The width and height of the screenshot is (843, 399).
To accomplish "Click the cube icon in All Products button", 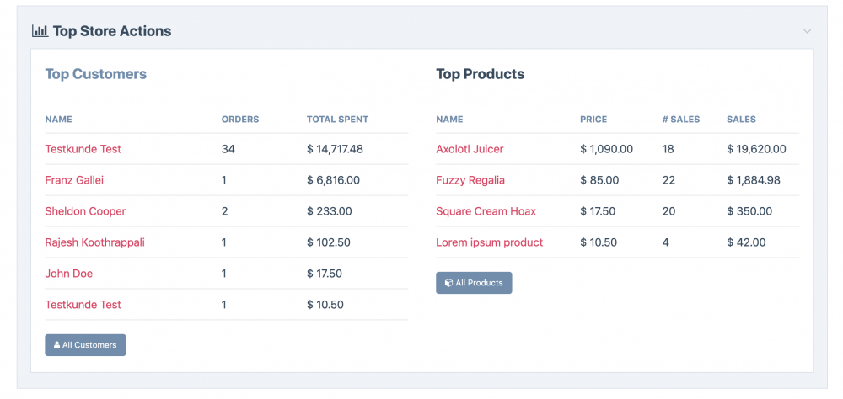I will click(448, 283).
